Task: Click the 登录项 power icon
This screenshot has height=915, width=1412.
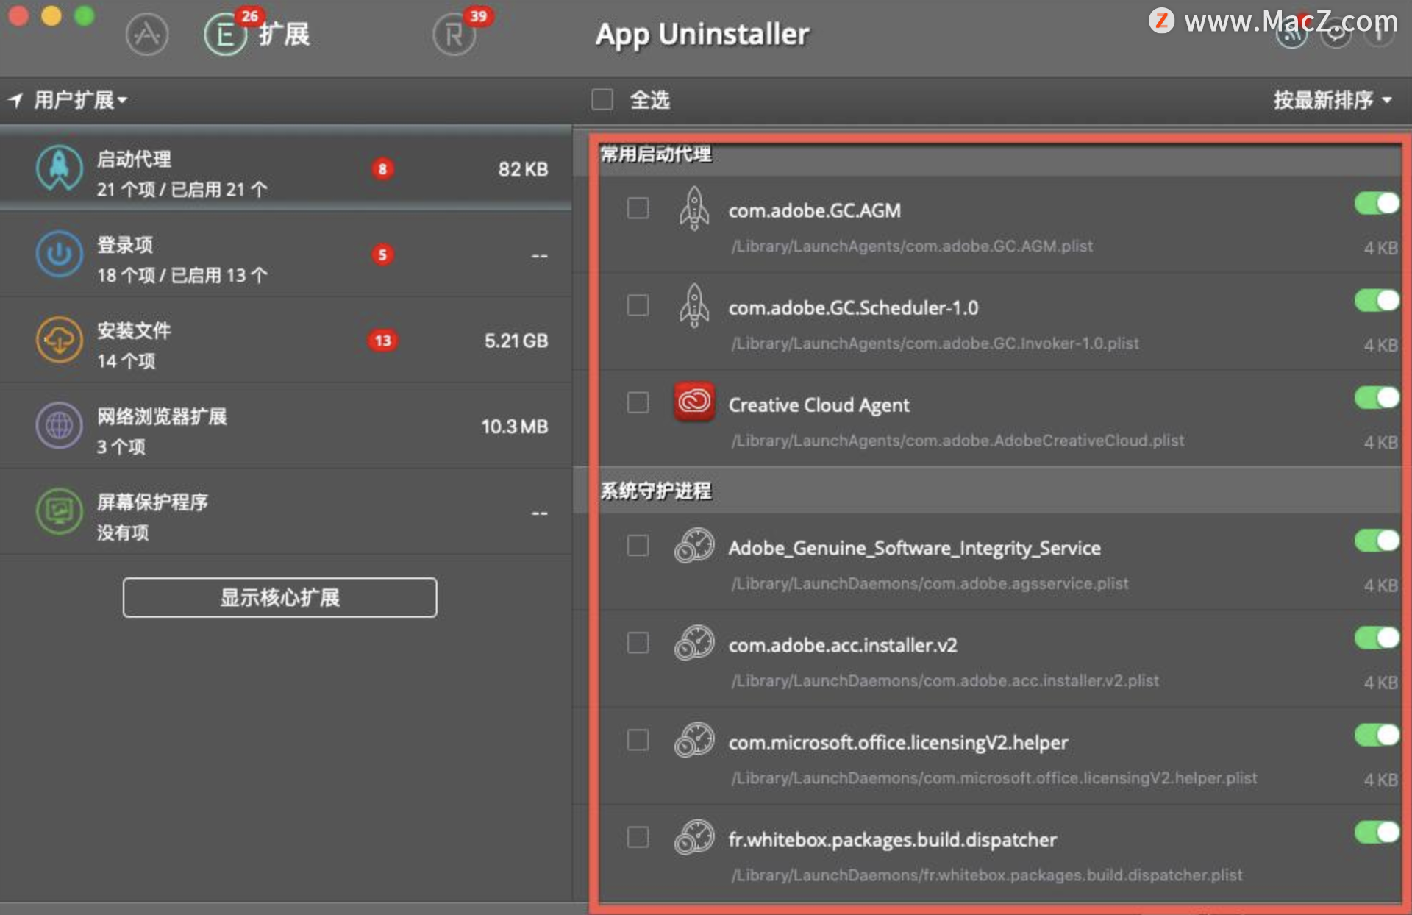Action: pos(59,254)
